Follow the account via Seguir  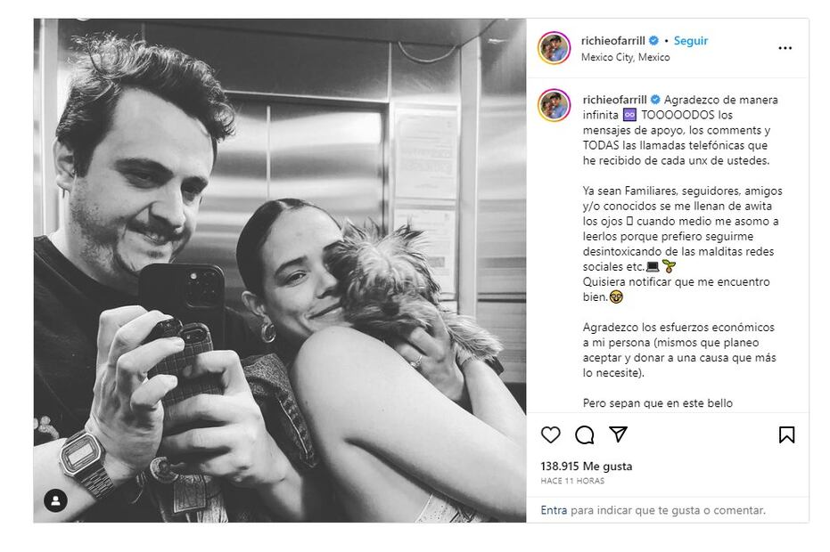click(691, 41)
